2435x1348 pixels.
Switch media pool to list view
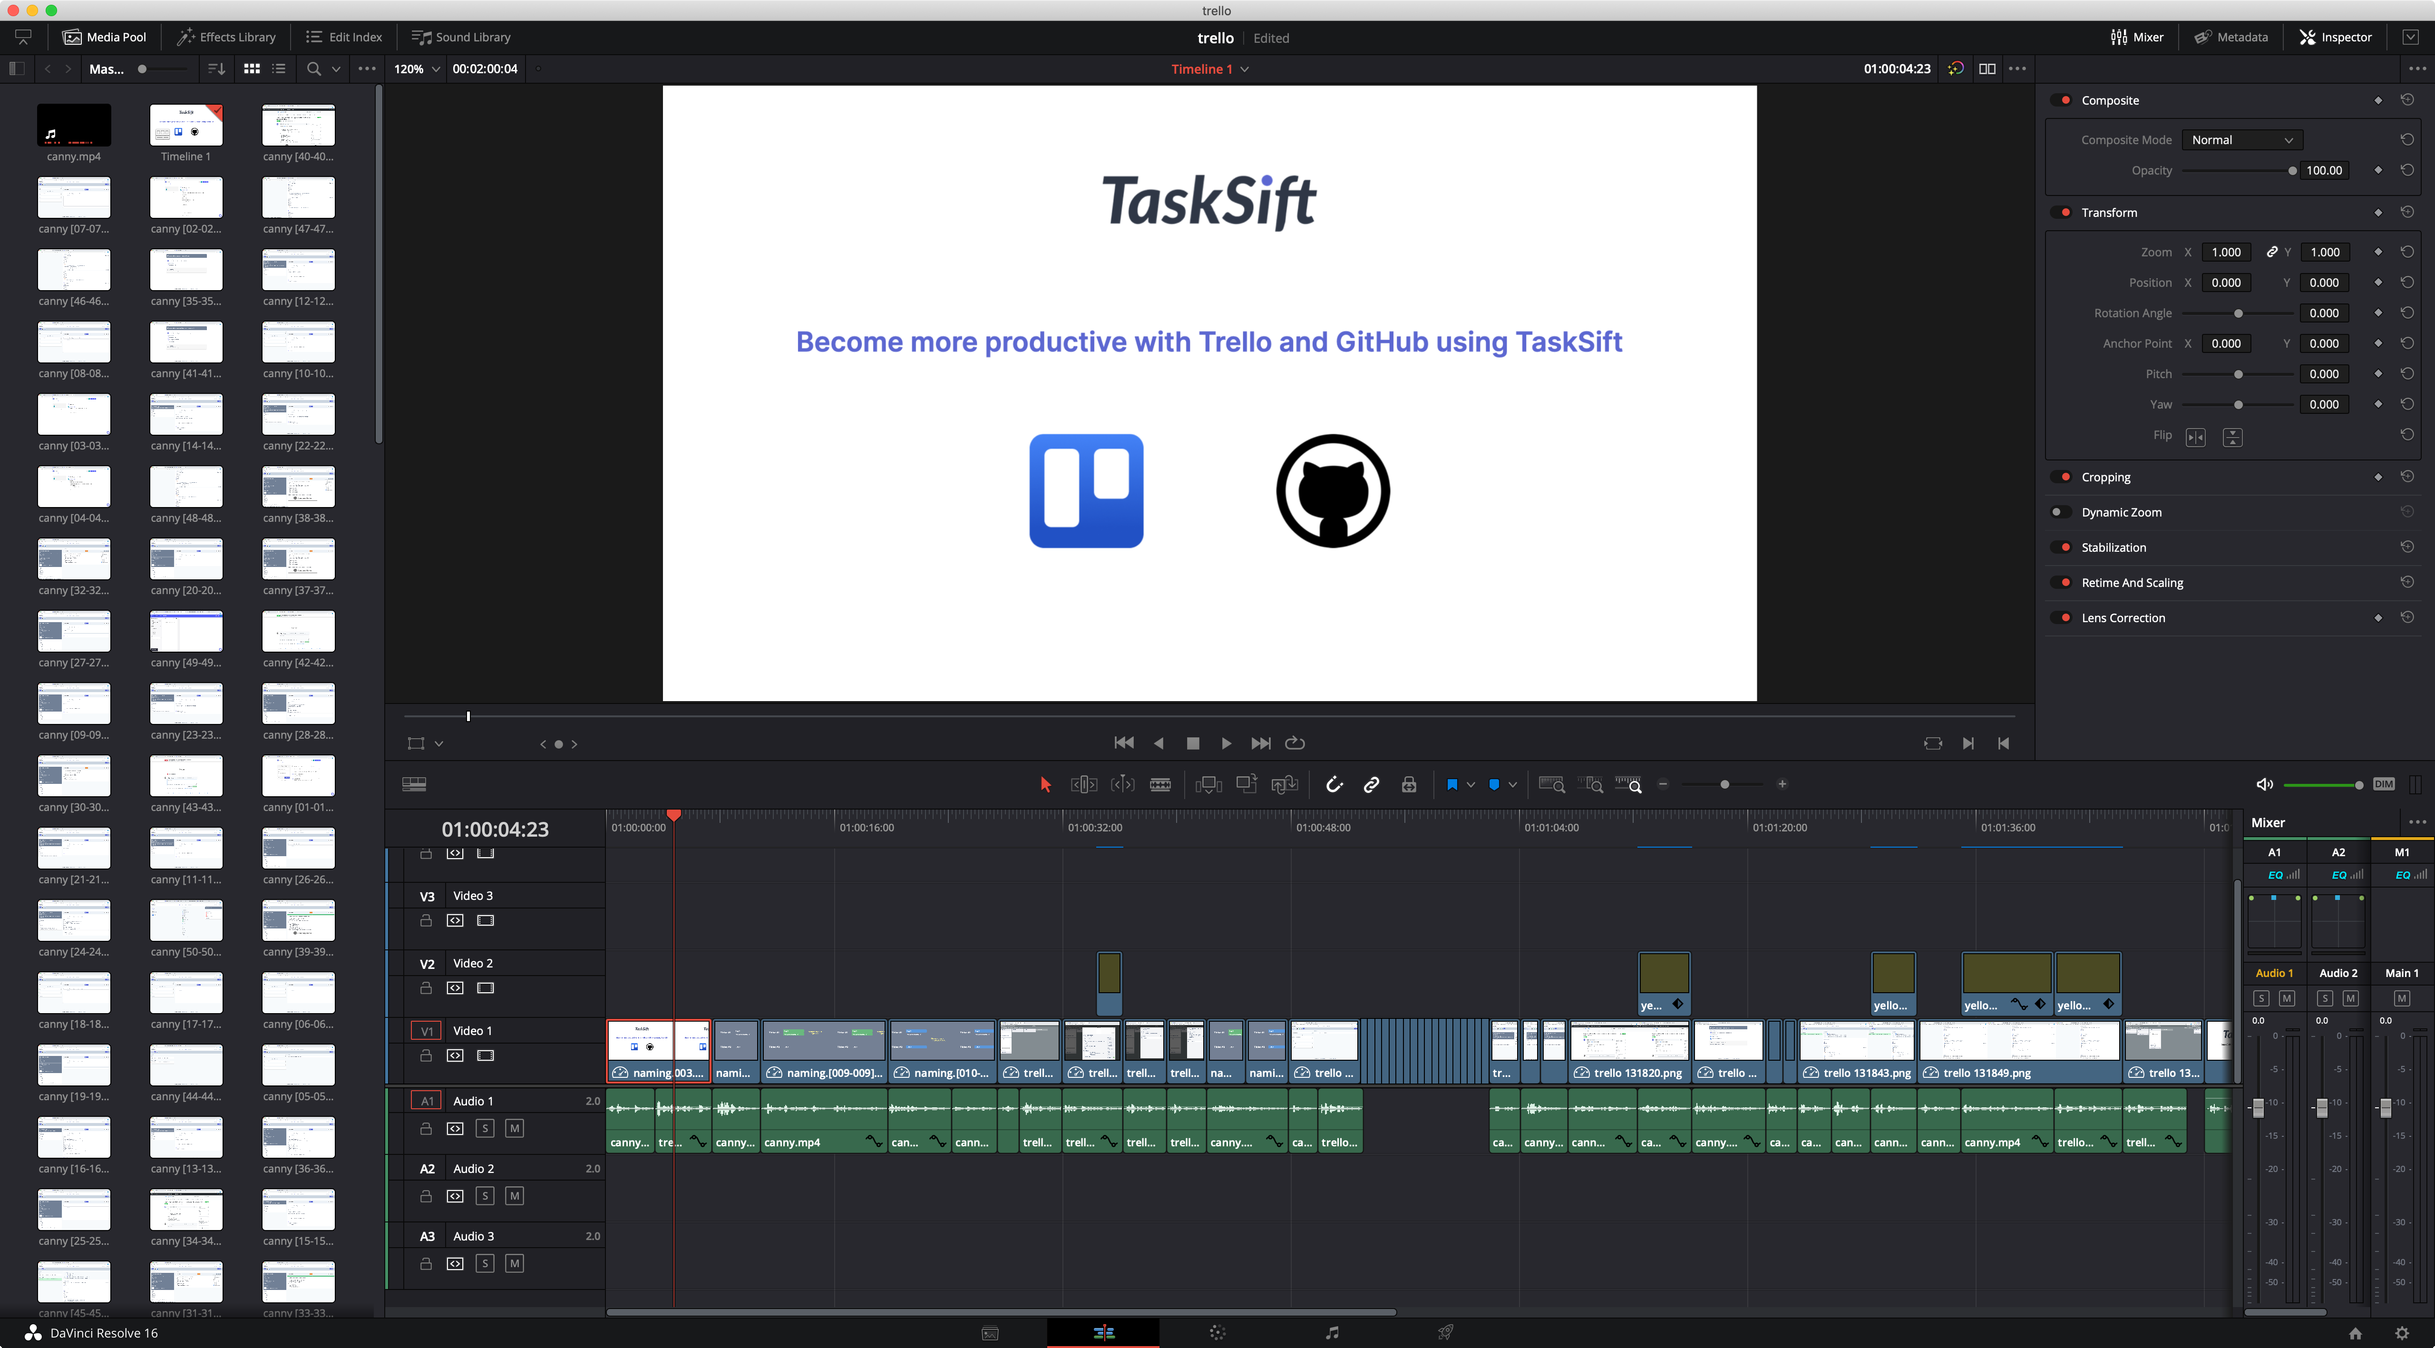tap(279, 69)
